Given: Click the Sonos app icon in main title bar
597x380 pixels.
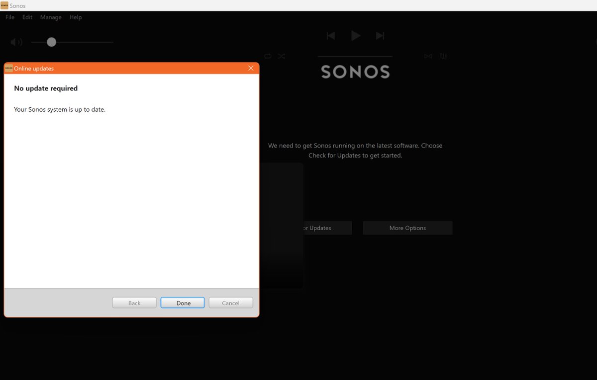Looking at the screenshot, I should pyautogui.click(x=4, y=5).
